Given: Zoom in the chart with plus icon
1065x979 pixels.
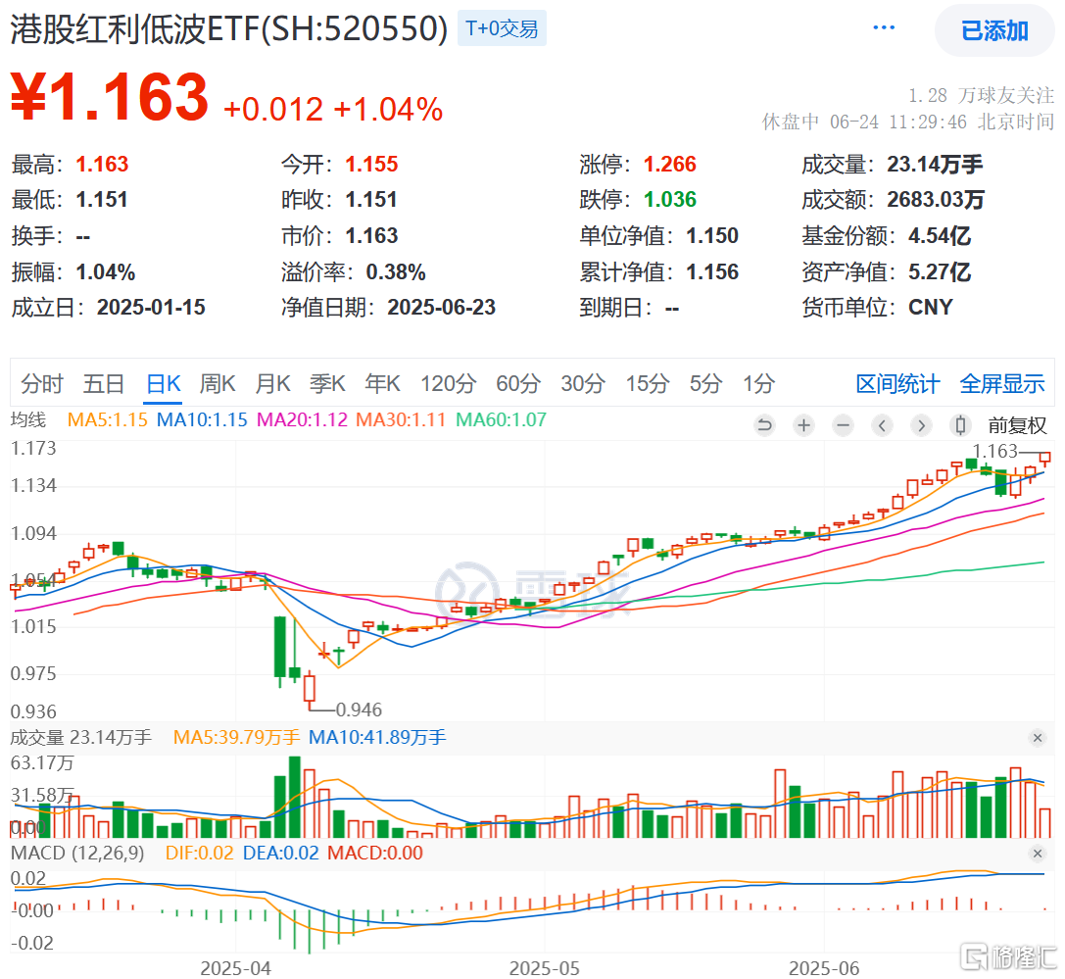Looking at the screenshot, I should point(803,426).
